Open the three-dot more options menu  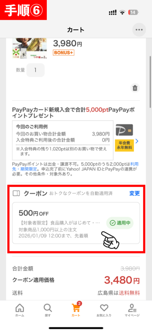[x=139, y=30]
